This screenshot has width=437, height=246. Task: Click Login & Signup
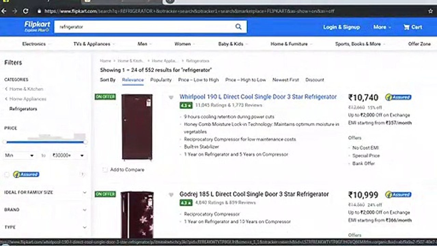coord(341,27)
